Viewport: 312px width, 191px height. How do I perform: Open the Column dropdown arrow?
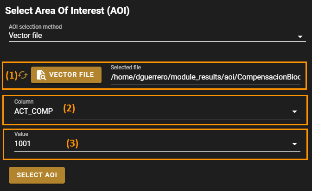294,111
